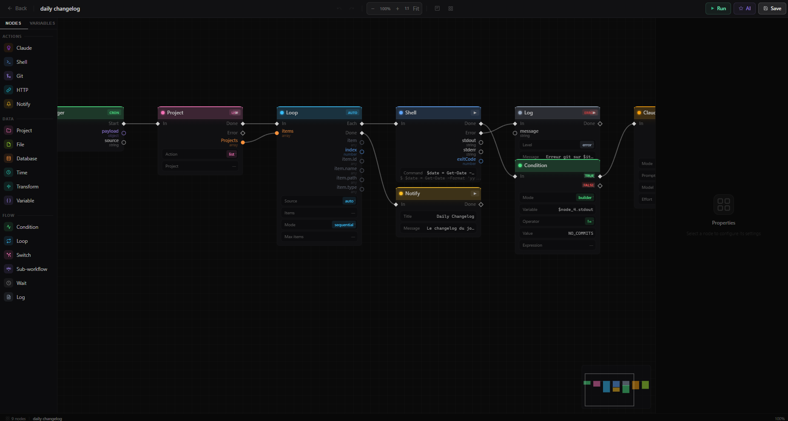Save the workflow
Viewport: 788px width, 421px height.
pyautogui.click(x=772, y=8)
